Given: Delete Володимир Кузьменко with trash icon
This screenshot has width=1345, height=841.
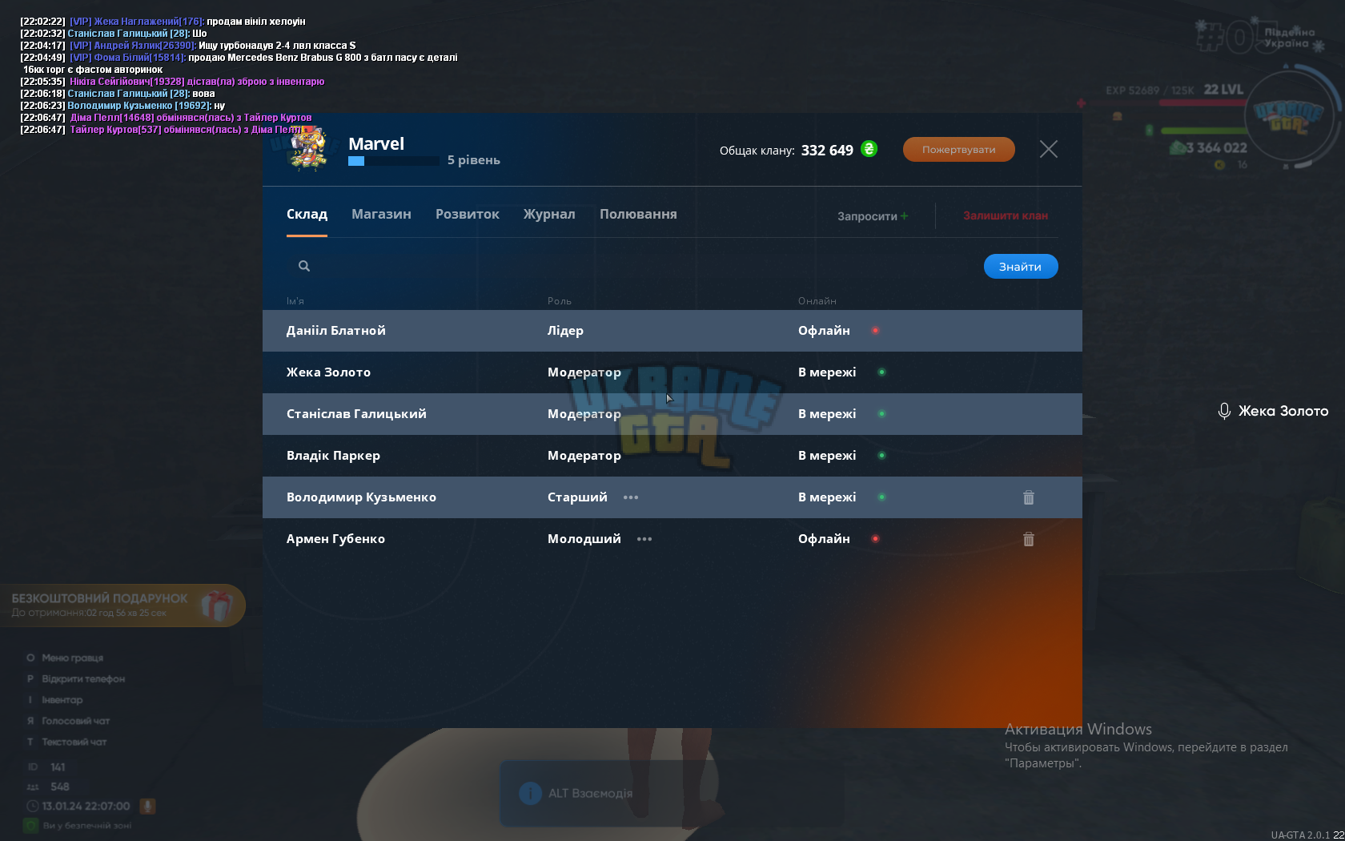Looking at the screenshot, I should tap(1029, 497).
